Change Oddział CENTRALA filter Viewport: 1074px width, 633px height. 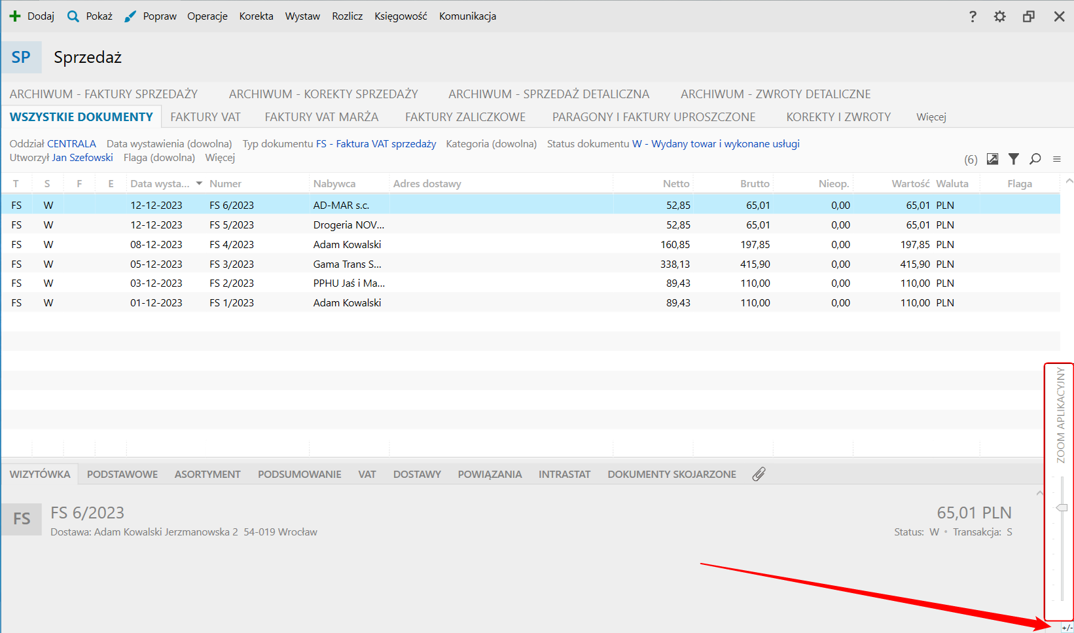click(52, 144)
